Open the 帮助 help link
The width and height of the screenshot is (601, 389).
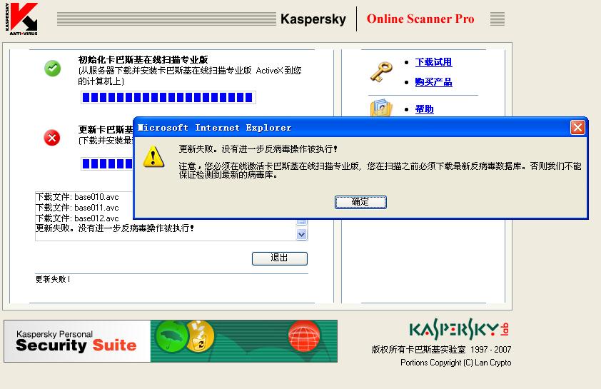[424, 109]
